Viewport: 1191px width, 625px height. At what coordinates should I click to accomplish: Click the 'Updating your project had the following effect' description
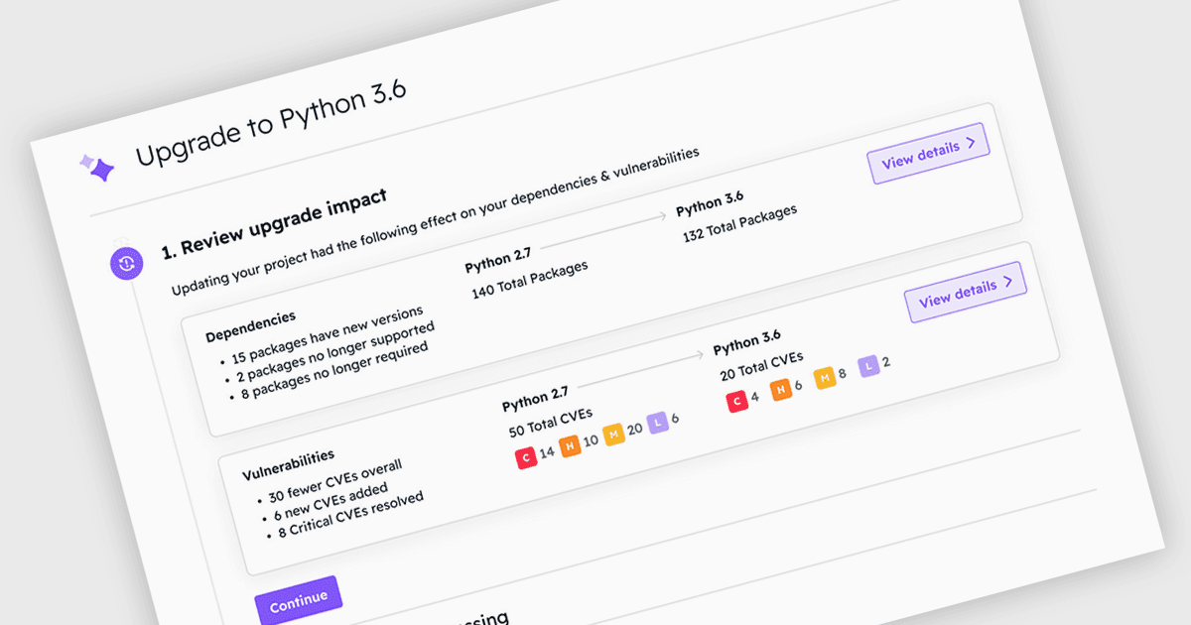click(435, 222)
